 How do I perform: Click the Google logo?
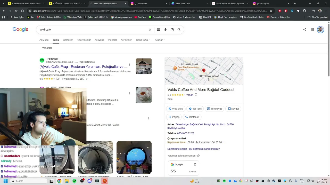point(20,30)
